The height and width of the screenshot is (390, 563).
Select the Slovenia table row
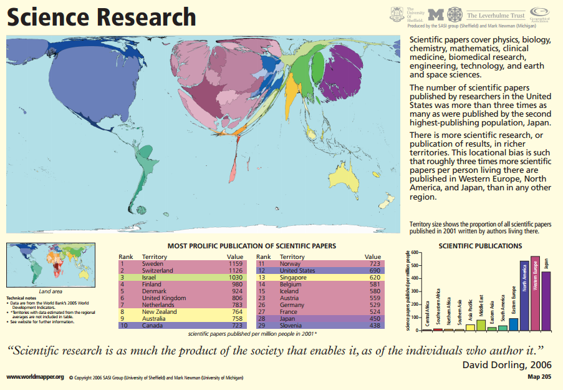pyautogui.click(x=320, y=325)
